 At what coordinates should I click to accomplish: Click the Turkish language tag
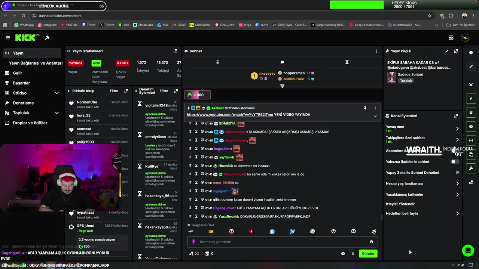pos(406,81)
